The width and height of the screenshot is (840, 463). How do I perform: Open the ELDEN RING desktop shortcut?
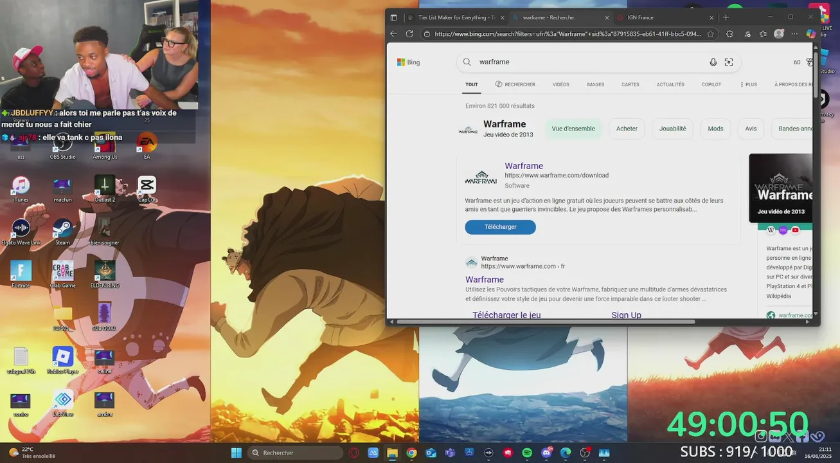click(x=105, y=275)
